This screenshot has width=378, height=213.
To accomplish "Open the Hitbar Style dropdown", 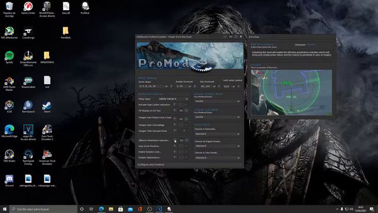I will [173, 99].
